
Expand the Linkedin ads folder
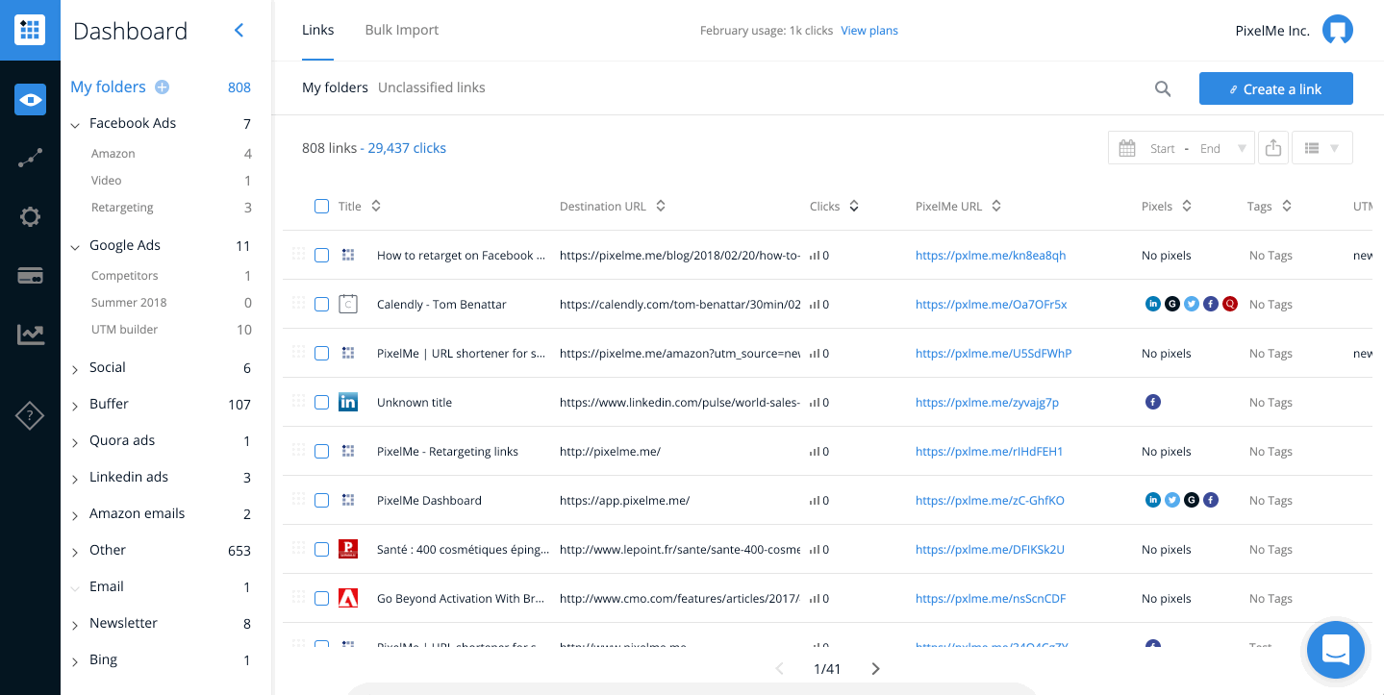[75, 479]
